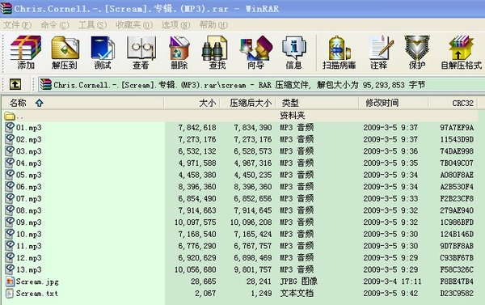The height and width of the screenshot is (305, 485).
Task: Select file 10.mp3
Action: [29, 234]
